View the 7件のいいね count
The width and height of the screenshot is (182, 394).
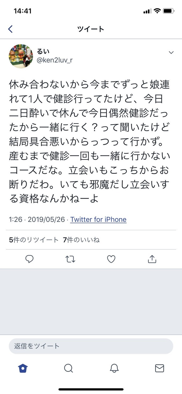tap(81, 240)
